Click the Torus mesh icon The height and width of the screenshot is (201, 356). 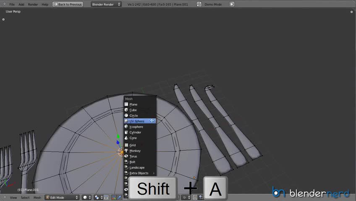[x=126, y=156]
